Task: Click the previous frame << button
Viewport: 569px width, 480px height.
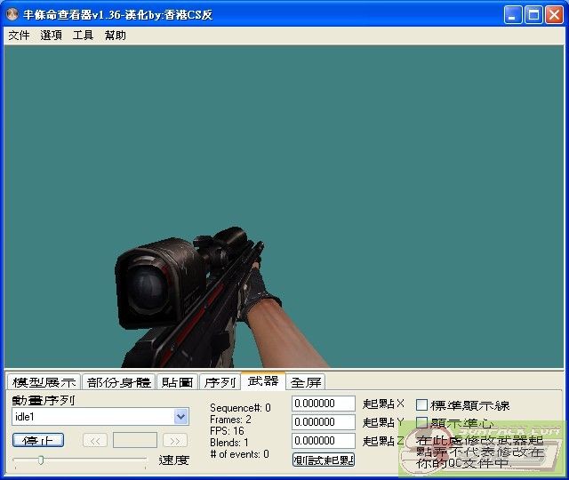Action: 95,440
